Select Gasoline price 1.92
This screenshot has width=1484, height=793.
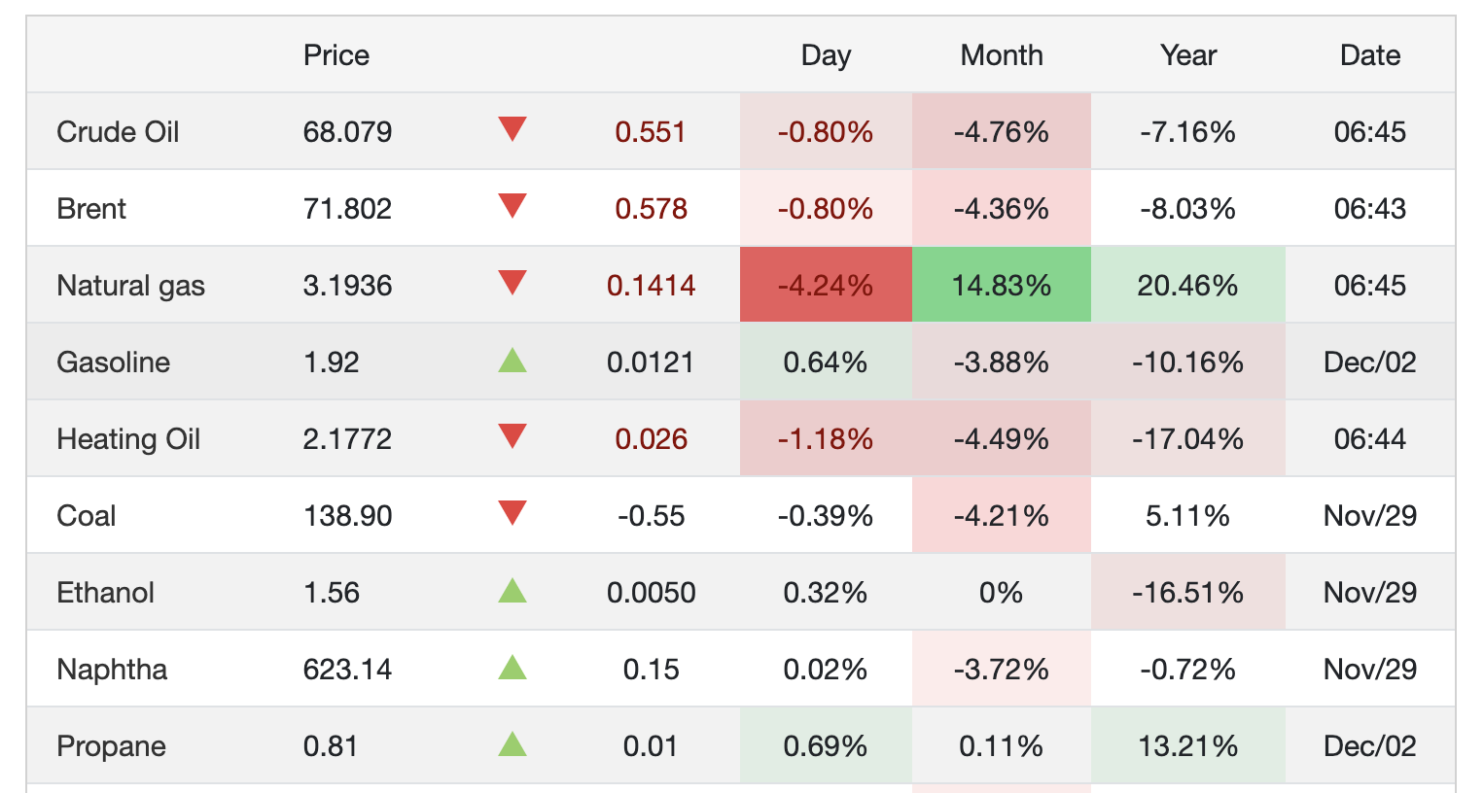332,362
